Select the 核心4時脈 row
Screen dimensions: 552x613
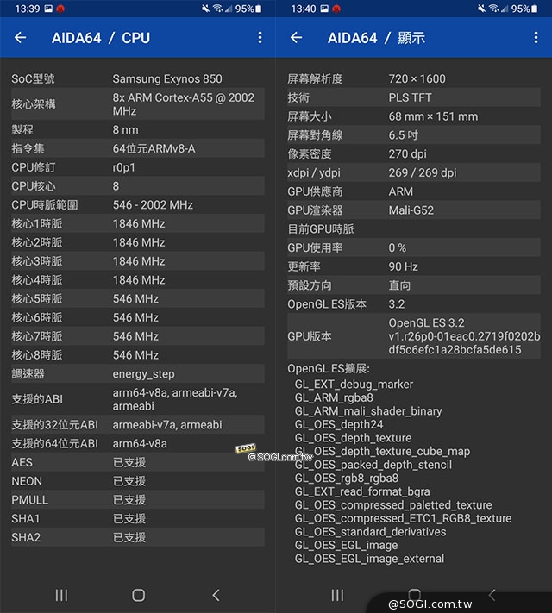click(138, 280)
